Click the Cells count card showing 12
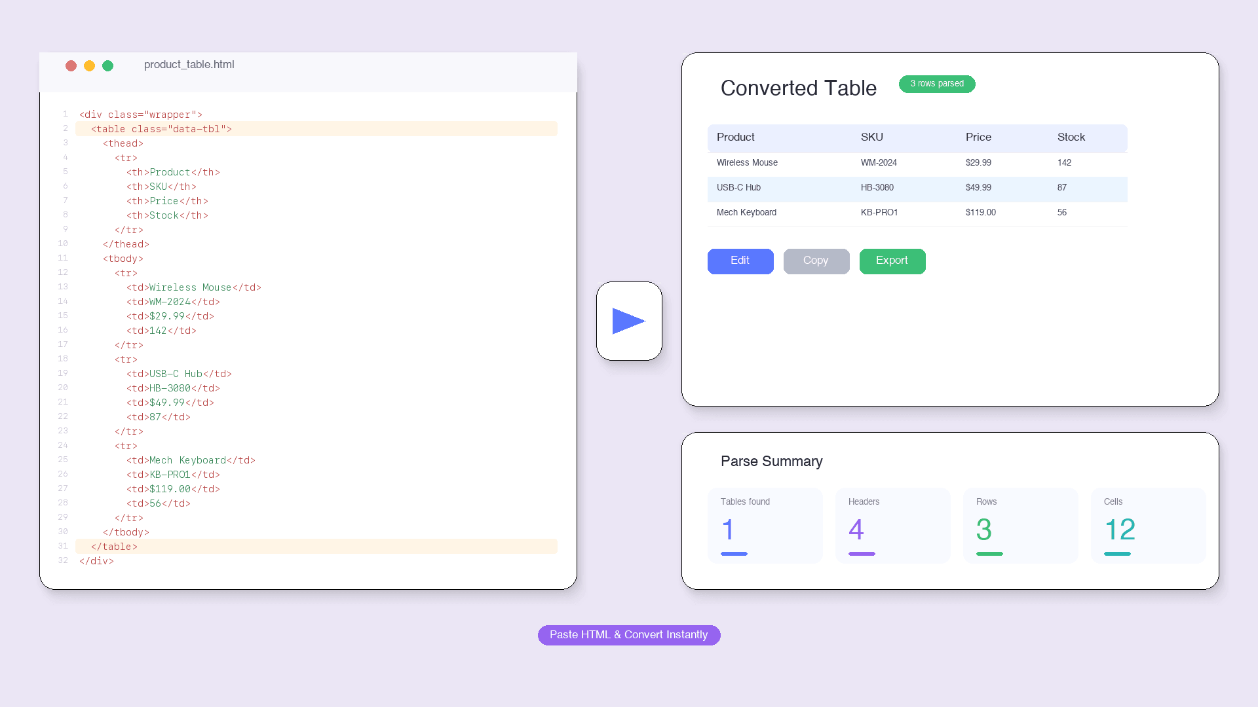Image resolution: width=1258 pixels, height=707 pixels. coord(1147,526)
